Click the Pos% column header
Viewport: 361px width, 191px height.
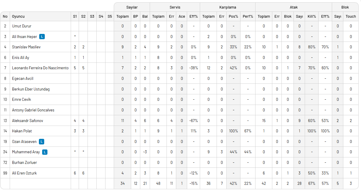233,17
